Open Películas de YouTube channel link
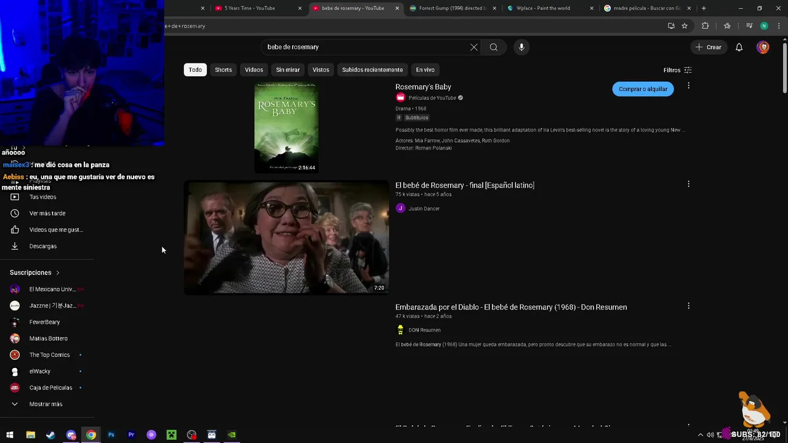The image size is (788, 443). (432, 98)
